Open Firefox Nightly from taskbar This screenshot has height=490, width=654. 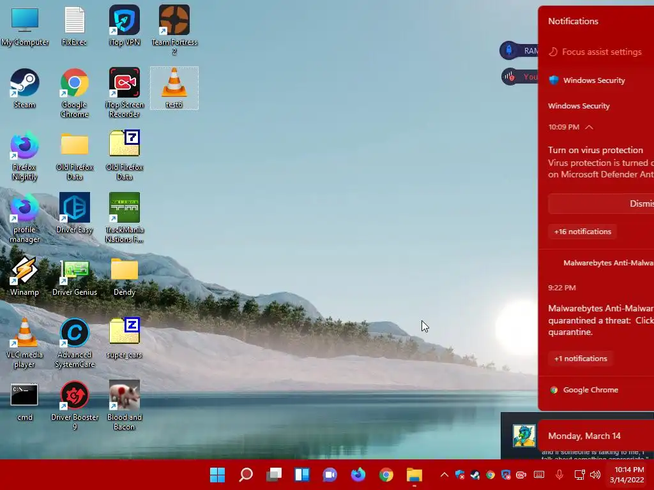(x=358, y=475)
